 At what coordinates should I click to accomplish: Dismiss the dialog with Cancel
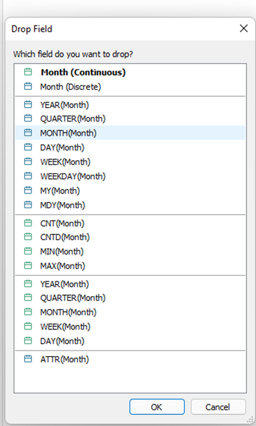coord(218,407)
